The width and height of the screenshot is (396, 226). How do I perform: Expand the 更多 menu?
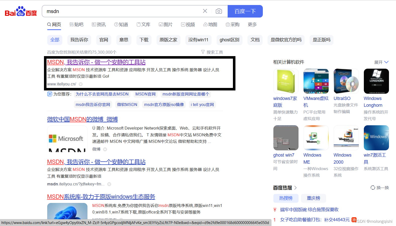[x=252, y=25]
